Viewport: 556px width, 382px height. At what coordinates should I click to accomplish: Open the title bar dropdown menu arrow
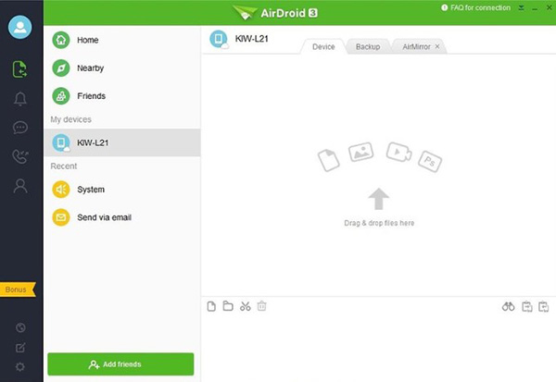521,7
